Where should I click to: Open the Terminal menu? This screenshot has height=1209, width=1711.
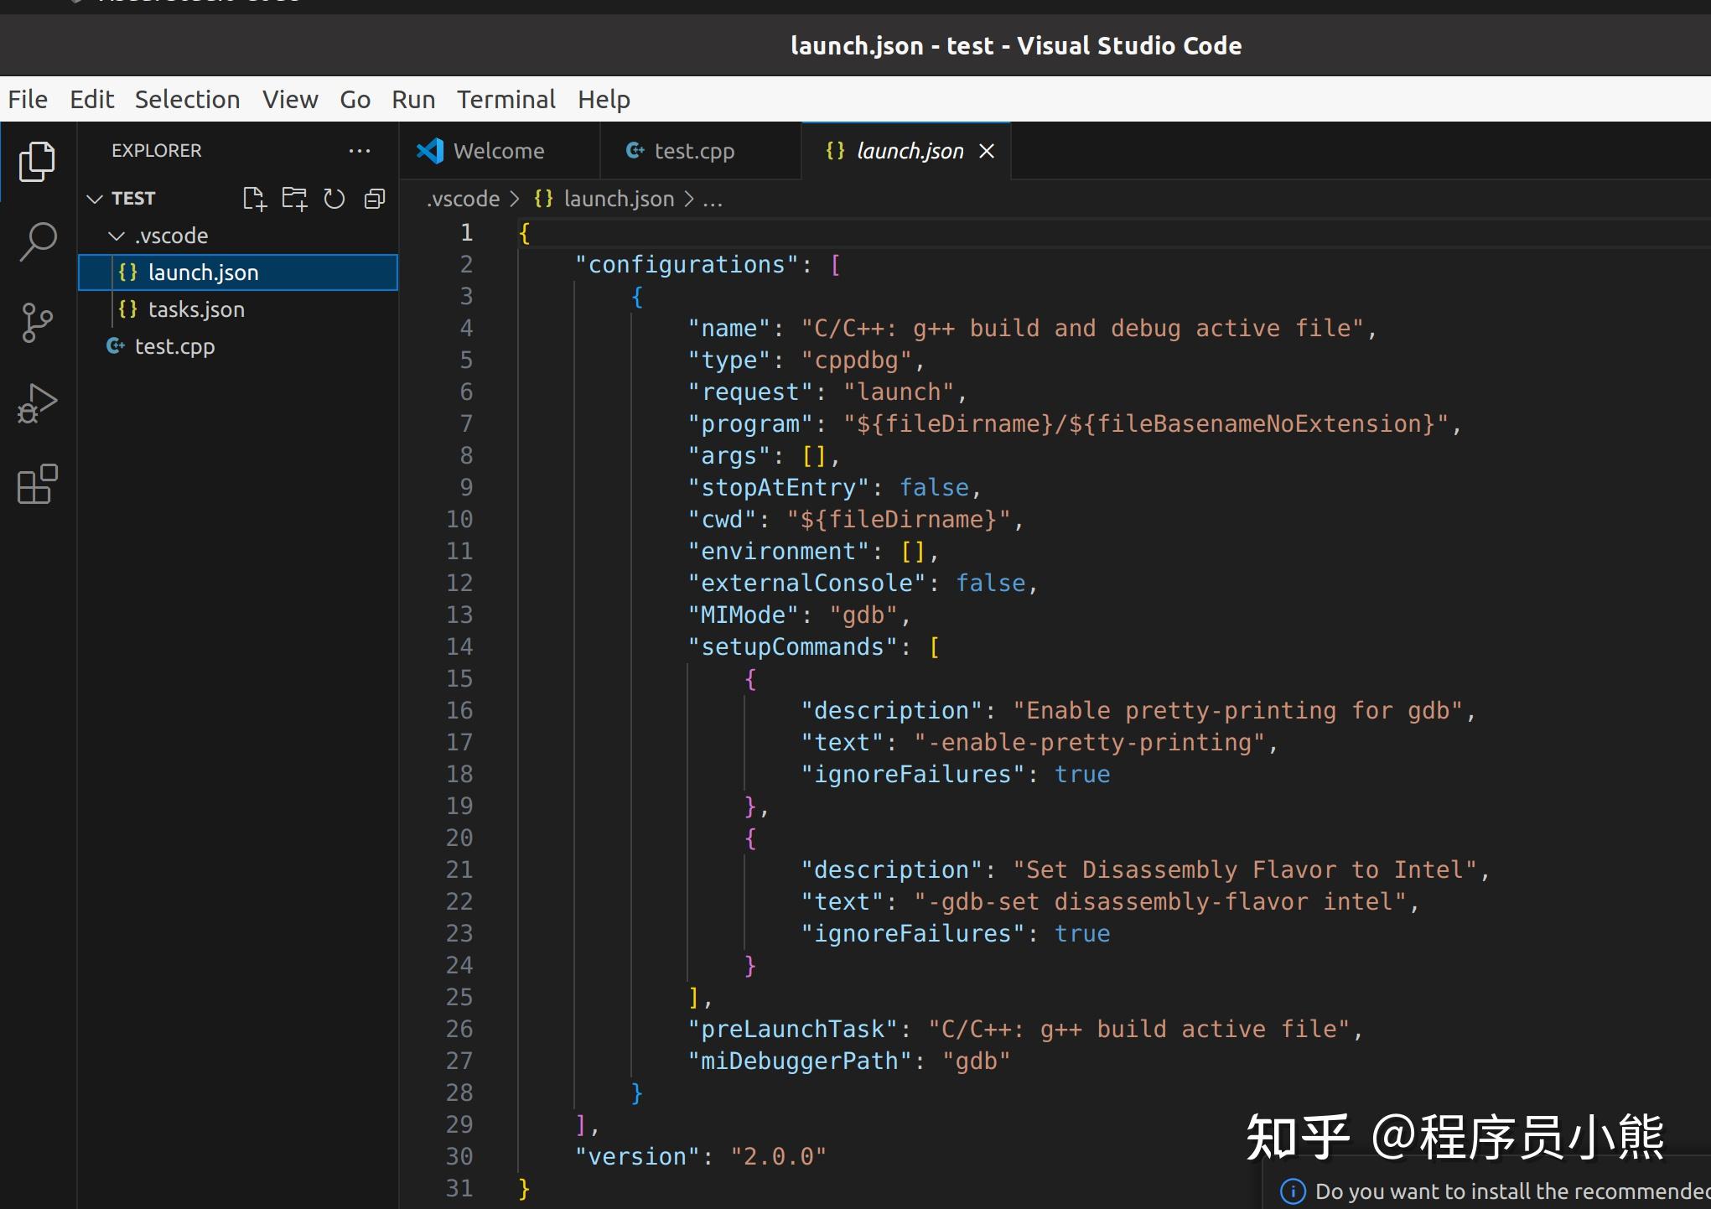pos(506,100)
